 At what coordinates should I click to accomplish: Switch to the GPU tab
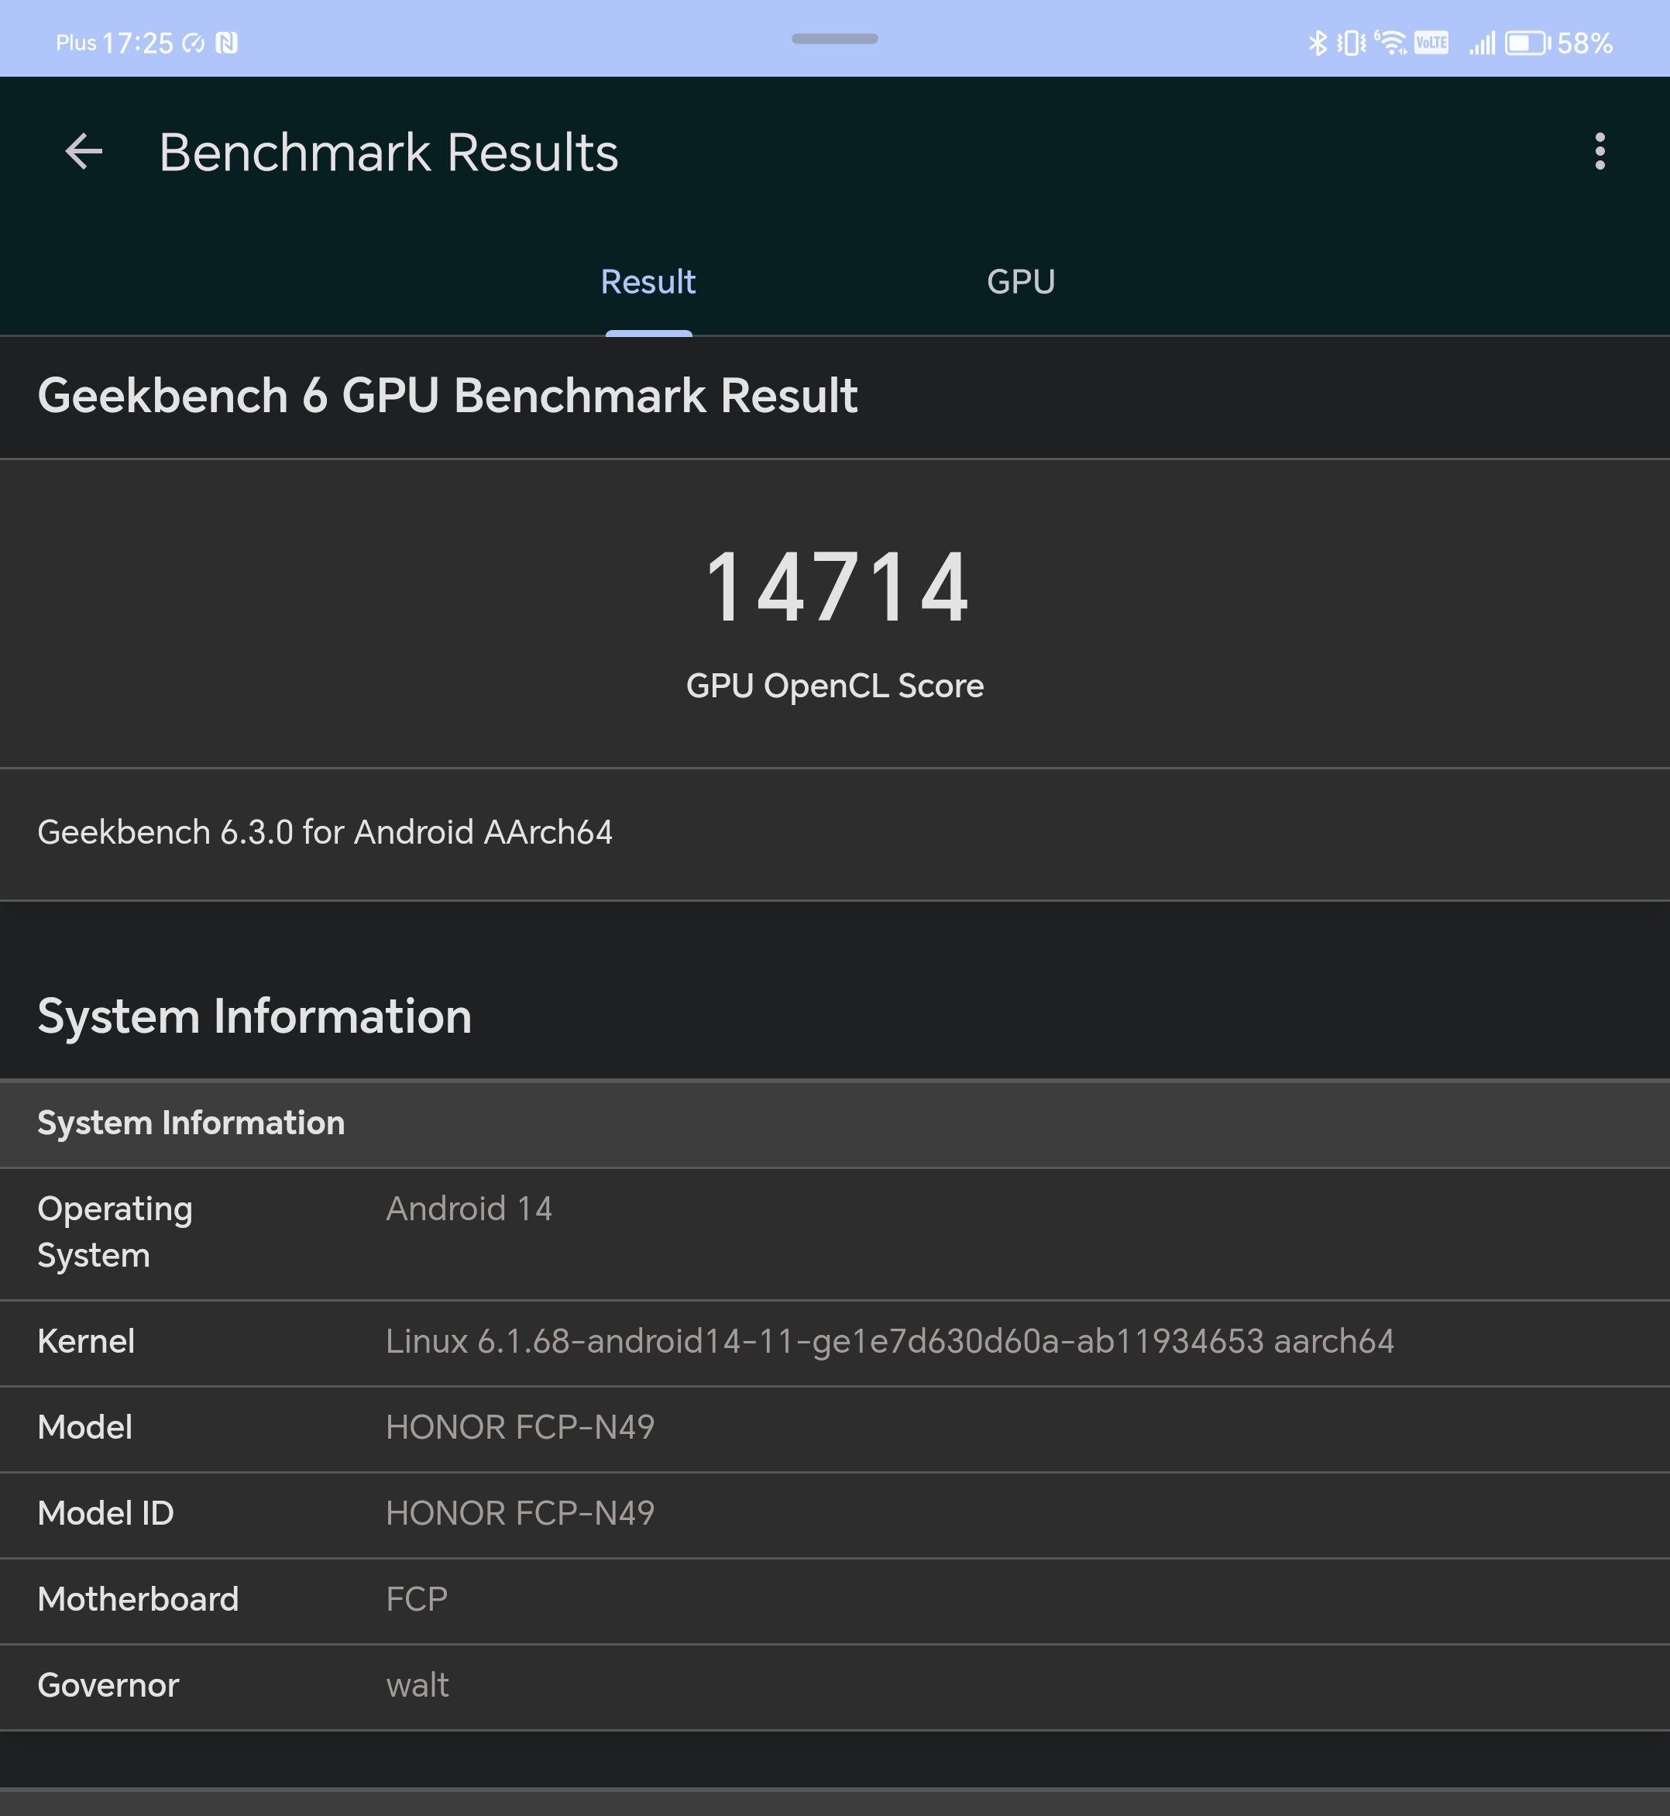click(x=1020, y=282)
